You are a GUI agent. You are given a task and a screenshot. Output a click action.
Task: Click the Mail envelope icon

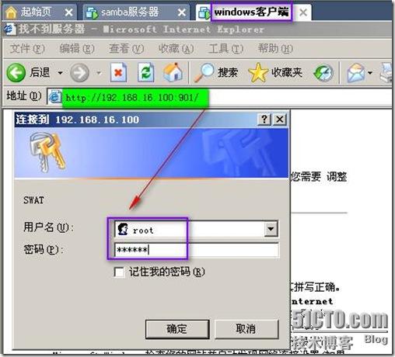click(x=356, y=73)
